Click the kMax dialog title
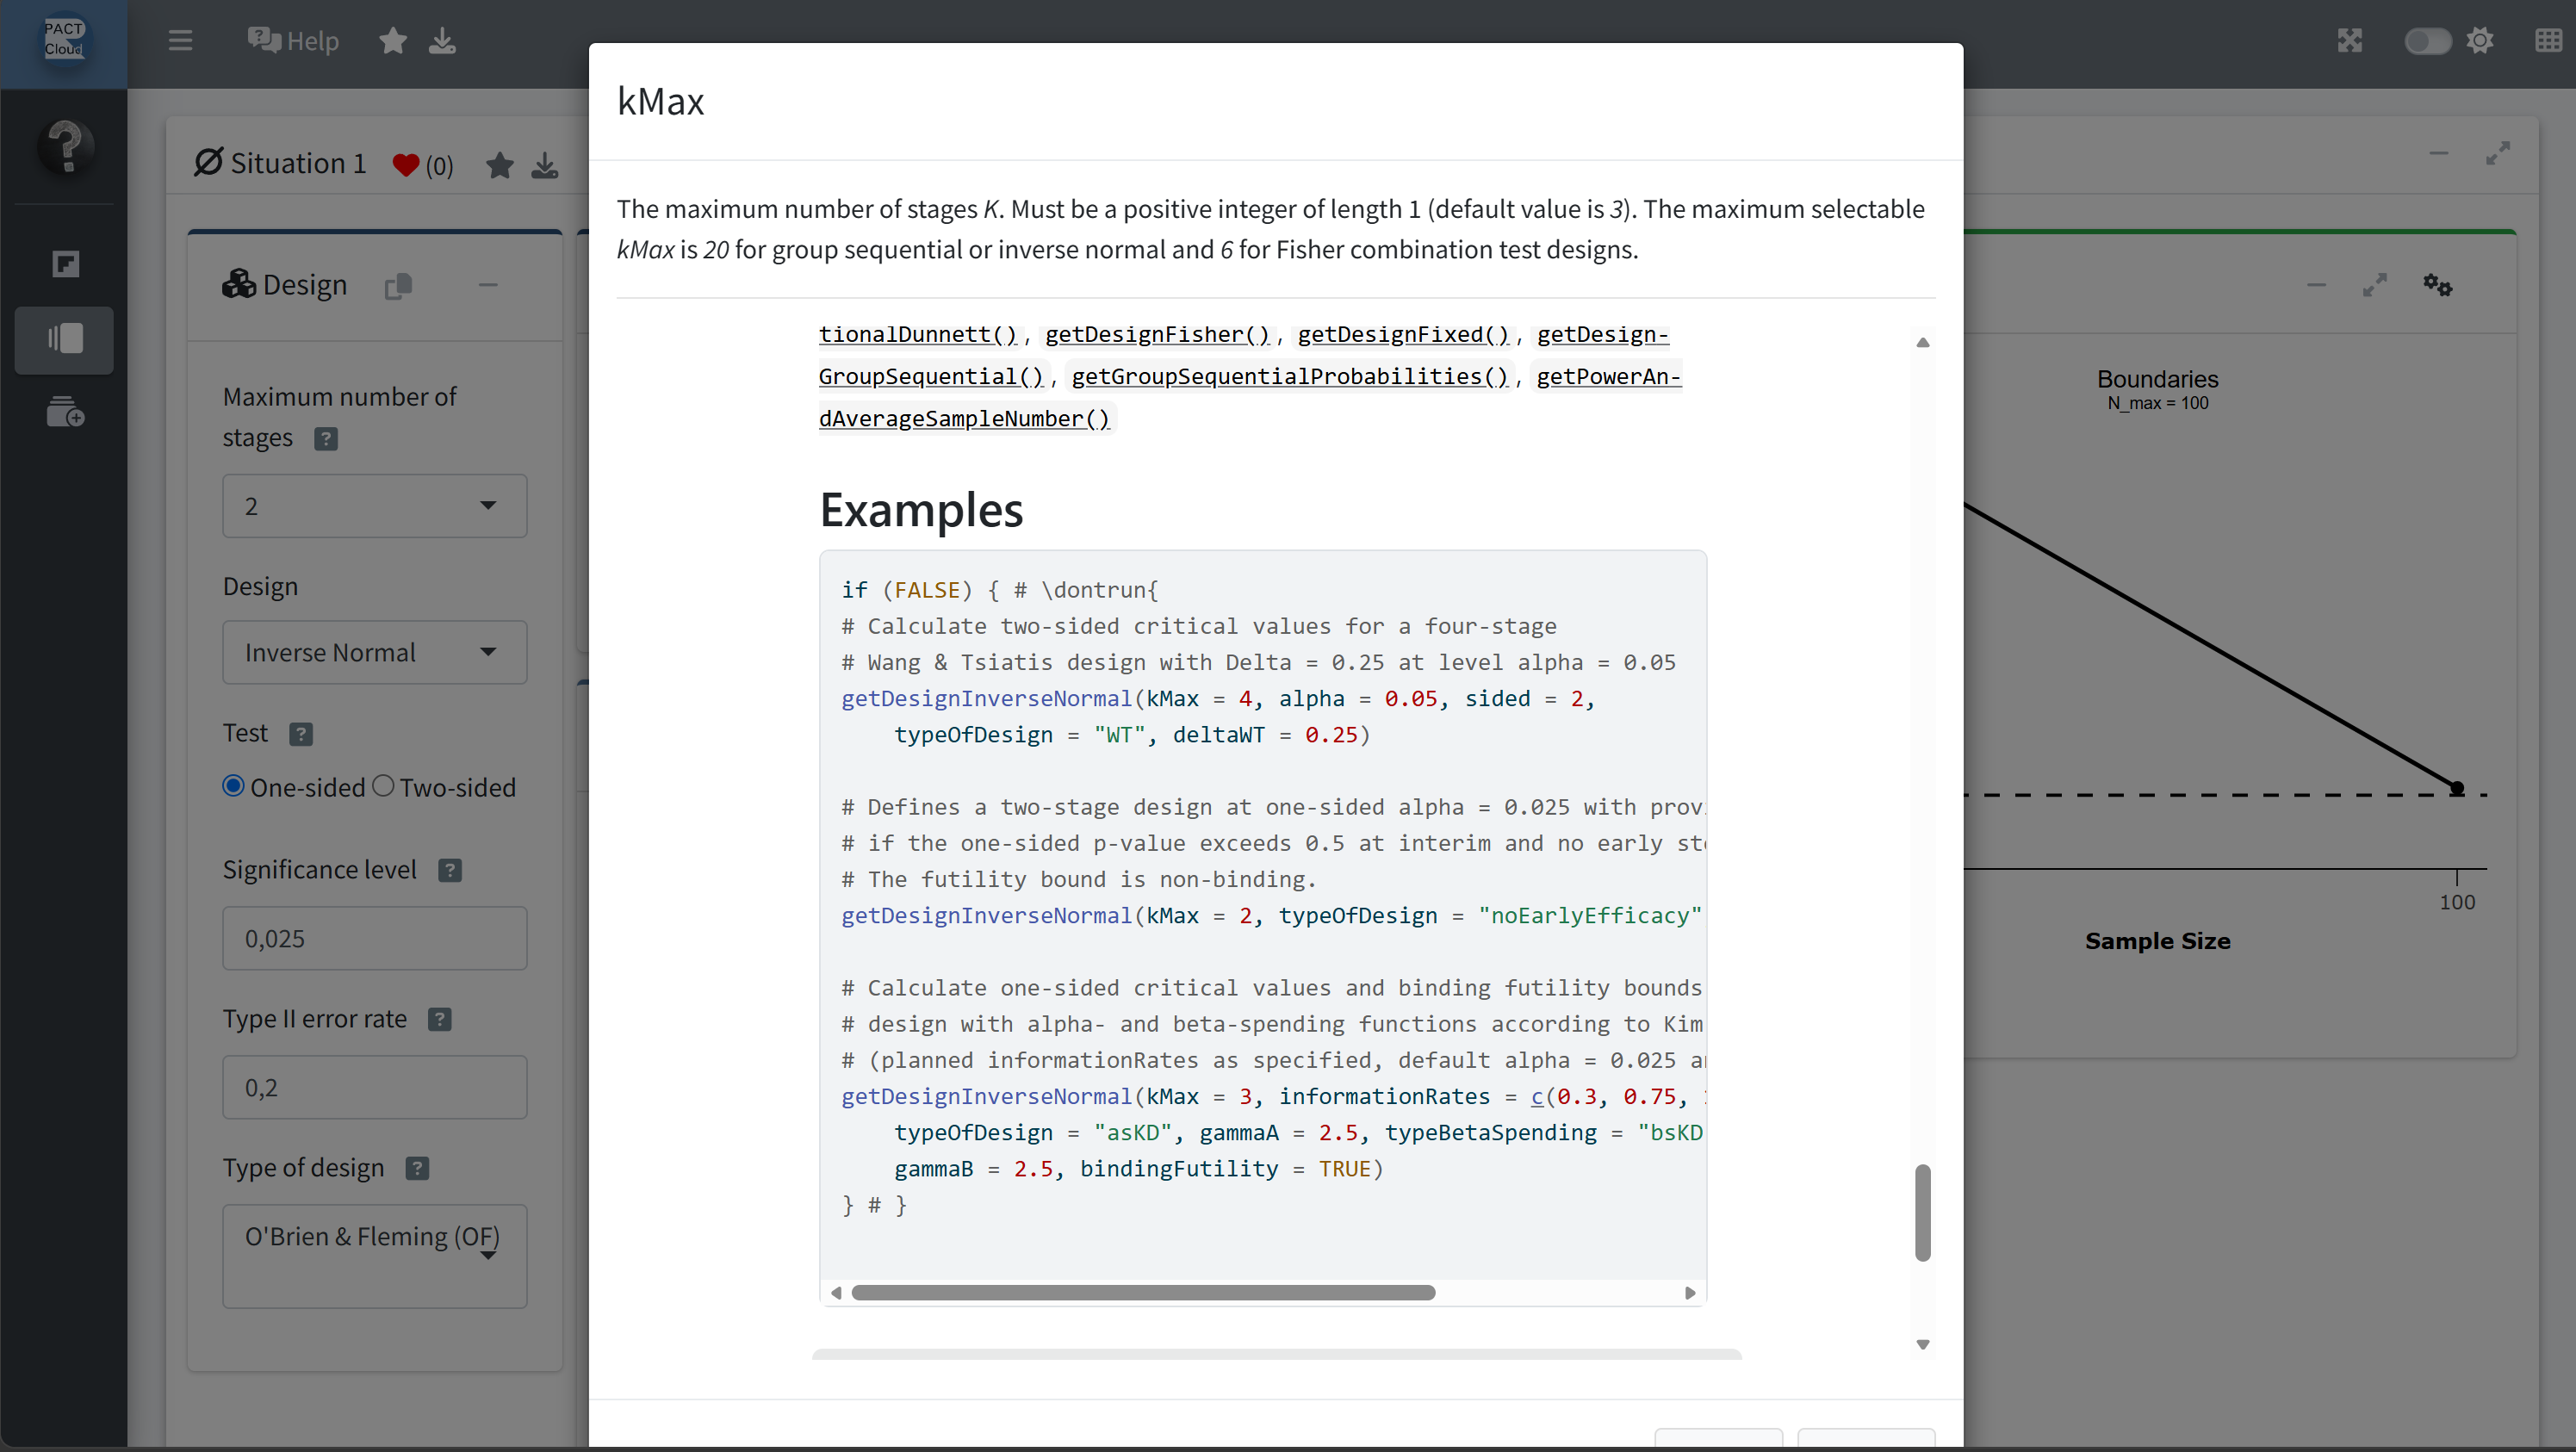The height and width of the screenshot is (1452, 2576). click(661, 101)
